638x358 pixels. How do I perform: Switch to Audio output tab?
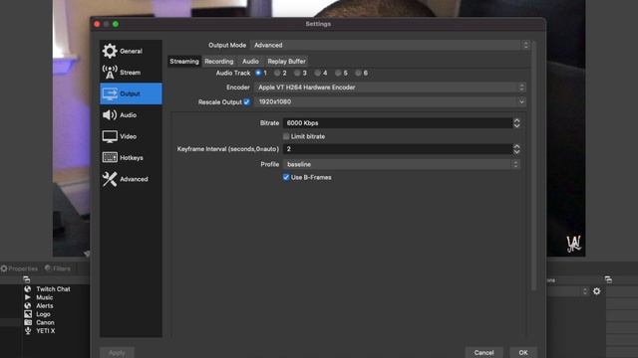pyautogui.click(x=250, y=62)
